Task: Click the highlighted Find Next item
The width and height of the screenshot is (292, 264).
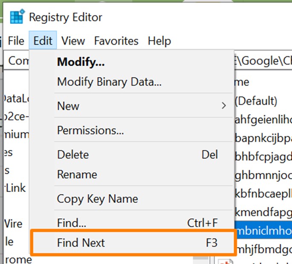Action: tap(81, 243)
